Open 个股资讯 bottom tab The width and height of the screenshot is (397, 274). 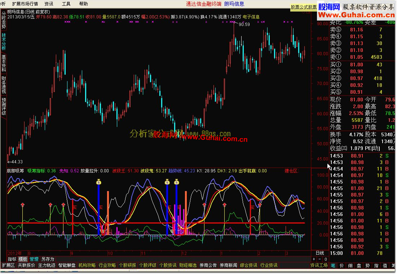coord(168,265)
